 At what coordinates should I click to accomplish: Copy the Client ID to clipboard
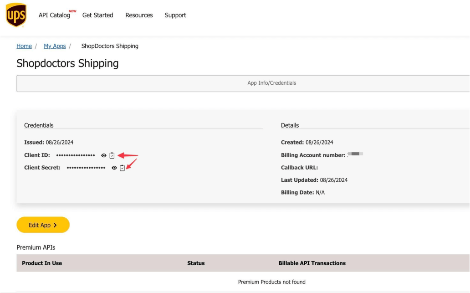[x=112, y=155]
